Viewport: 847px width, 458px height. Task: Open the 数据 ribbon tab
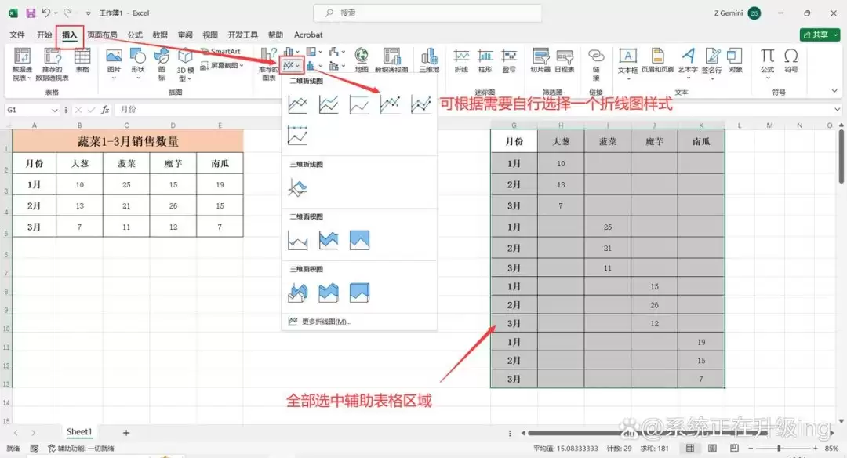160,35
